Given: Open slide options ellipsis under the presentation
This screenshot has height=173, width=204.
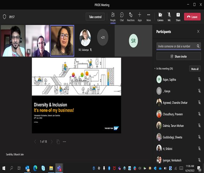Looking at the screenshot, I should 65,142.
